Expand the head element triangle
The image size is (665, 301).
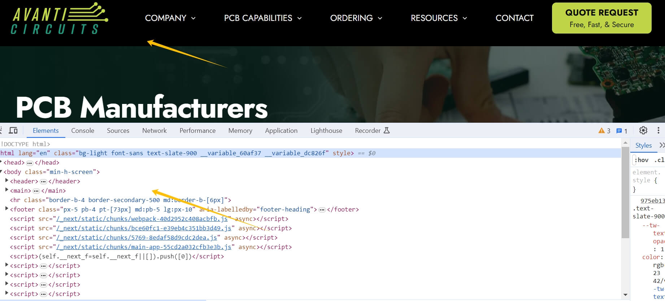click(1, 162)
